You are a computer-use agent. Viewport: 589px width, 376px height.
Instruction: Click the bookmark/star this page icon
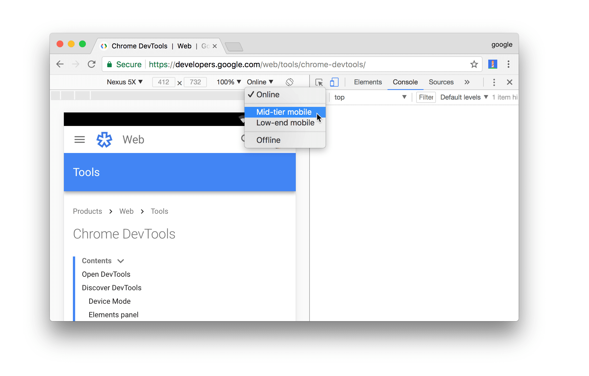(x=474, y=64)
